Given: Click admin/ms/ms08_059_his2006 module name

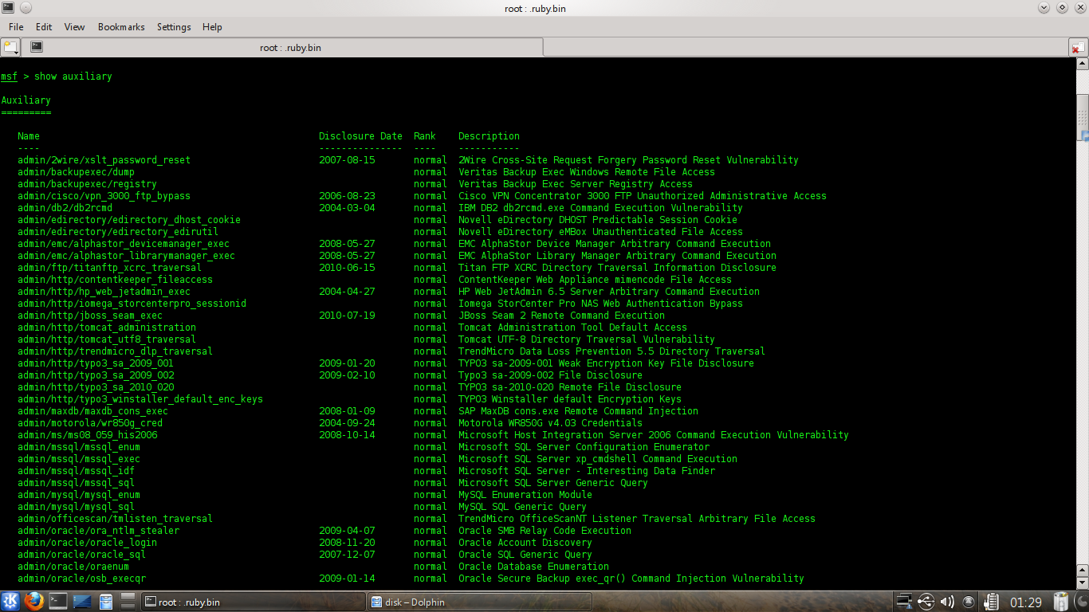Looking at the screenshot, I should point(88,435).
